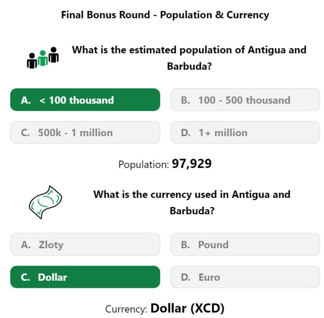The width and height of the screenshot is (324, 318).
Task: Click the Final Bonus Round heading
Action: point(165,15)
